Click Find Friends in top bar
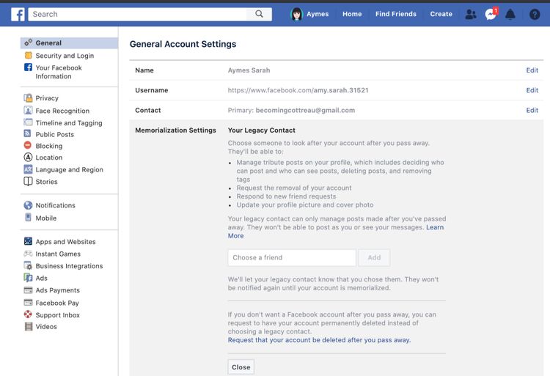The image size is (550, 376). [x=395, y=14]
